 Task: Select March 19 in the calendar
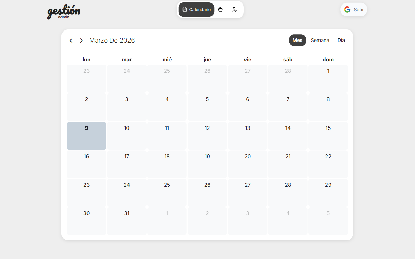coord(207,164)
